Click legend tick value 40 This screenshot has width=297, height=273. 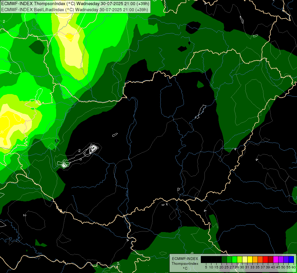[273, 267]
